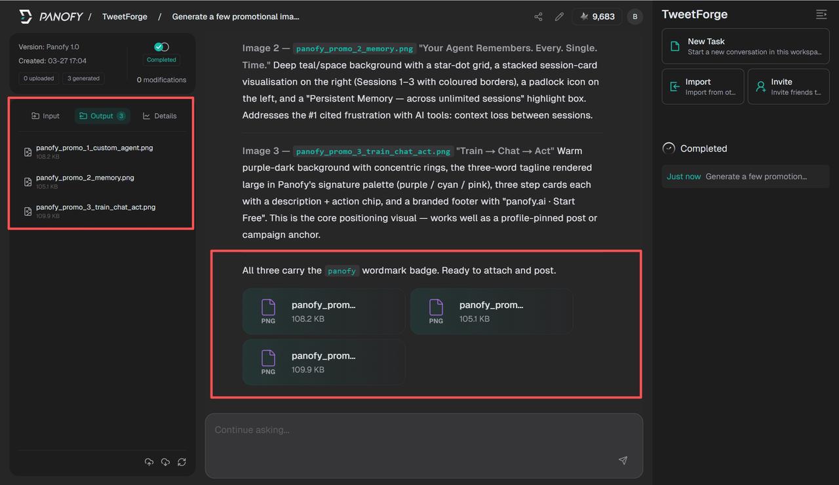The width and height of the screenshot is (839, 485).
Task: Click Invite to invite friends
Action: pos(788,87)
